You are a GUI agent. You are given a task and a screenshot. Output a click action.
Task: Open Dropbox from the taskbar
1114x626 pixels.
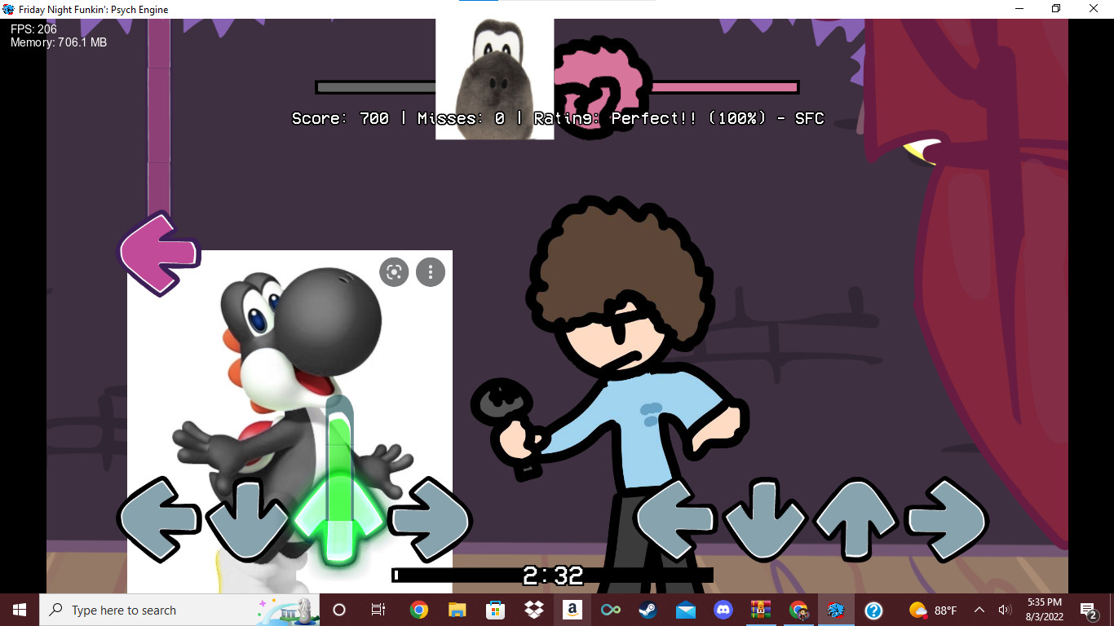532,610
